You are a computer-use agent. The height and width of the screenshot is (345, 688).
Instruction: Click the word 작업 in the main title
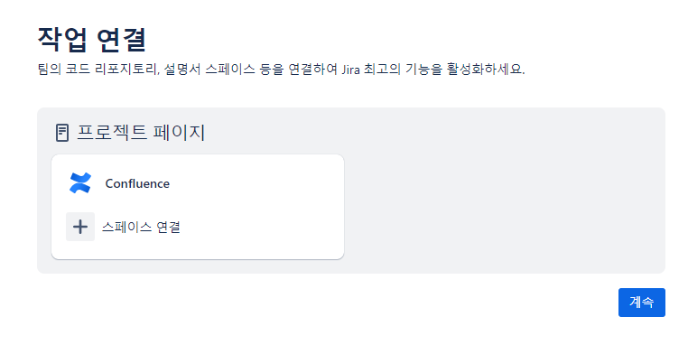62,40
